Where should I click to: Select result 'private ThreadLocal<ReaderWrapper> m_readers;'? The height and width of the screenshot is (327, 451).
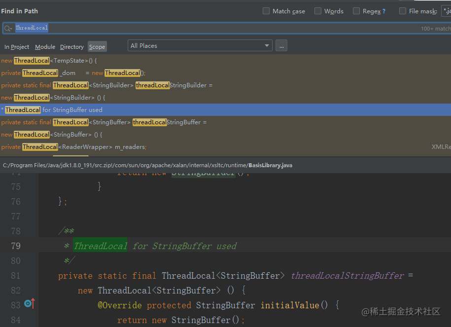pyautogui.click(x=226, y=147)
